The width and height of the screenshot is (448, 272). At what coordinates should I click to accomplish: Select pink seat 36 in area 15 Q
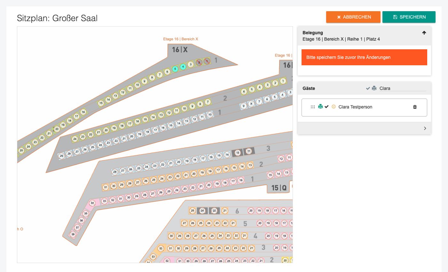point(82,220)
